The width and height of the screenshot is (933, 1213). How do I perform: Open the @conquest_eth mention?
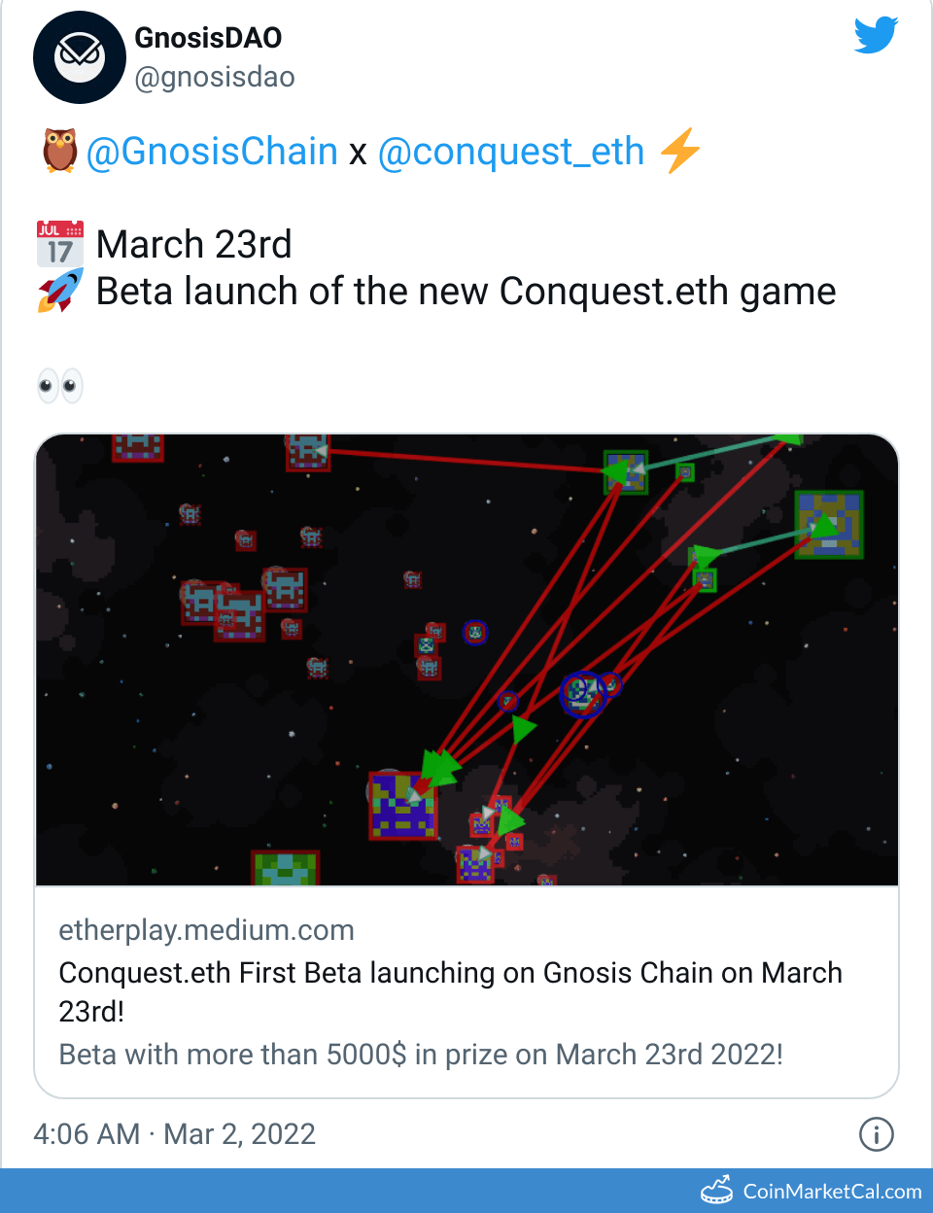coord(510,152)
